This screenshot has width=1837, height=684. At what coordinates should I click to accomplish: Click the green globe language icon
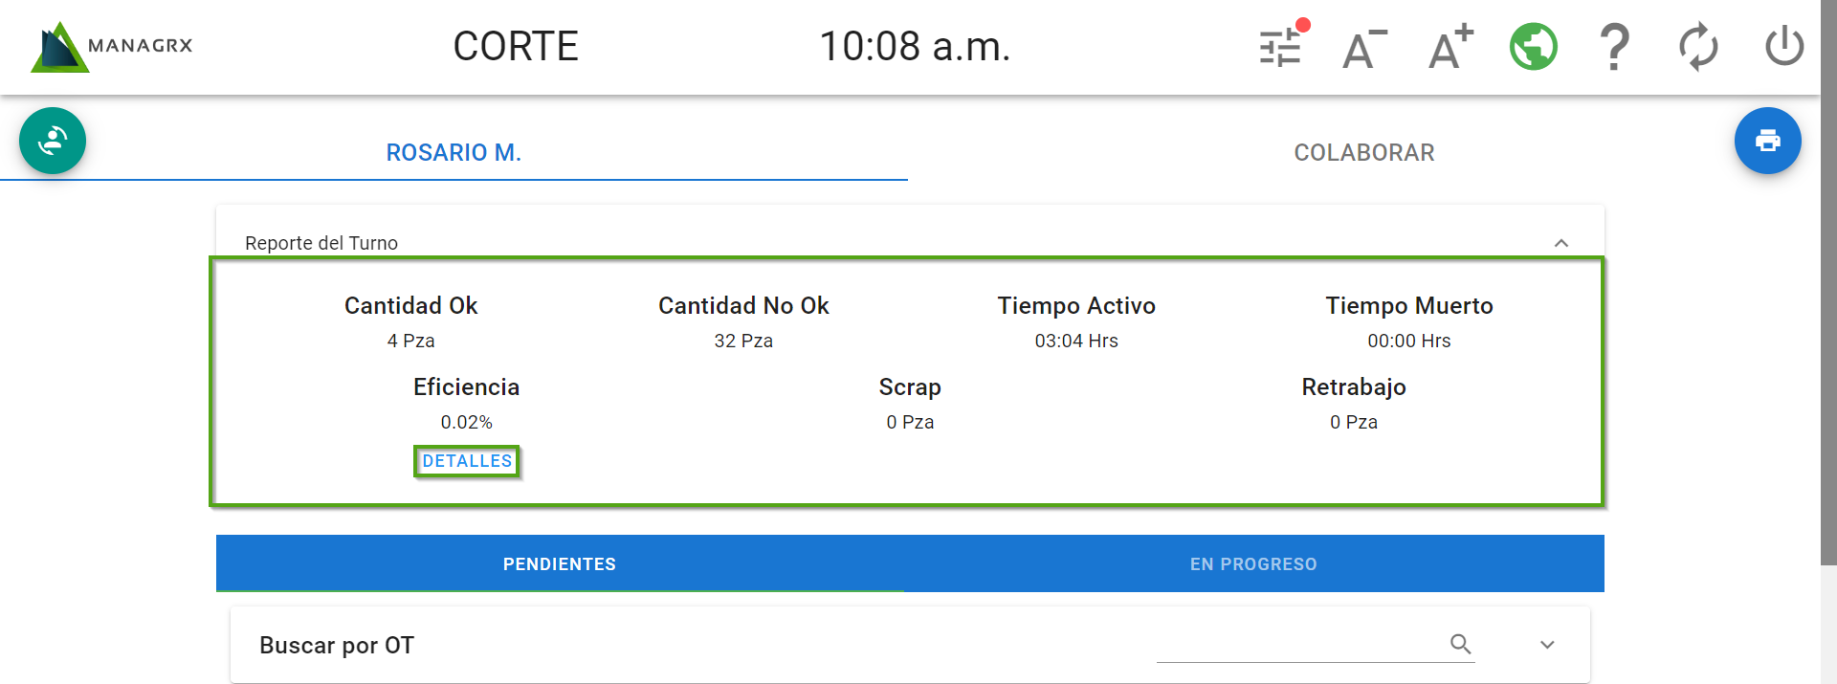(x=1533, y=47)
